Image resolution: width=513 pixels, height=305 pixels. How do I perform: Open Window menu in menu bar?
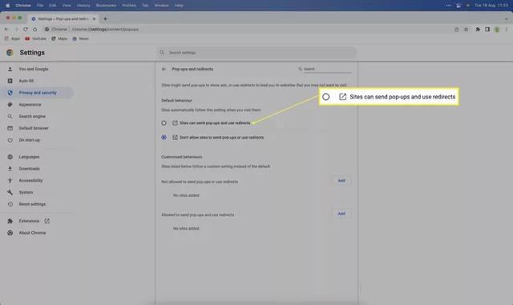tap(161, 6)
